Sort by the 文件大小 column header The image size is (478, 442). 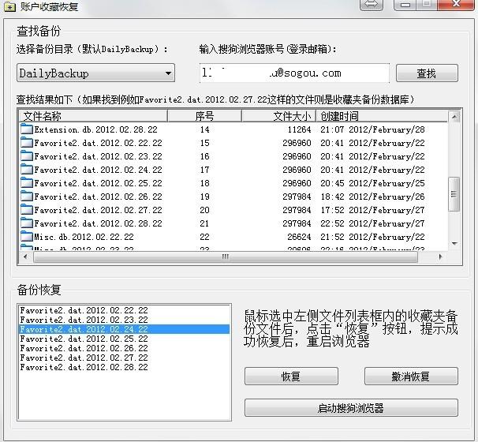click(279, 116)
